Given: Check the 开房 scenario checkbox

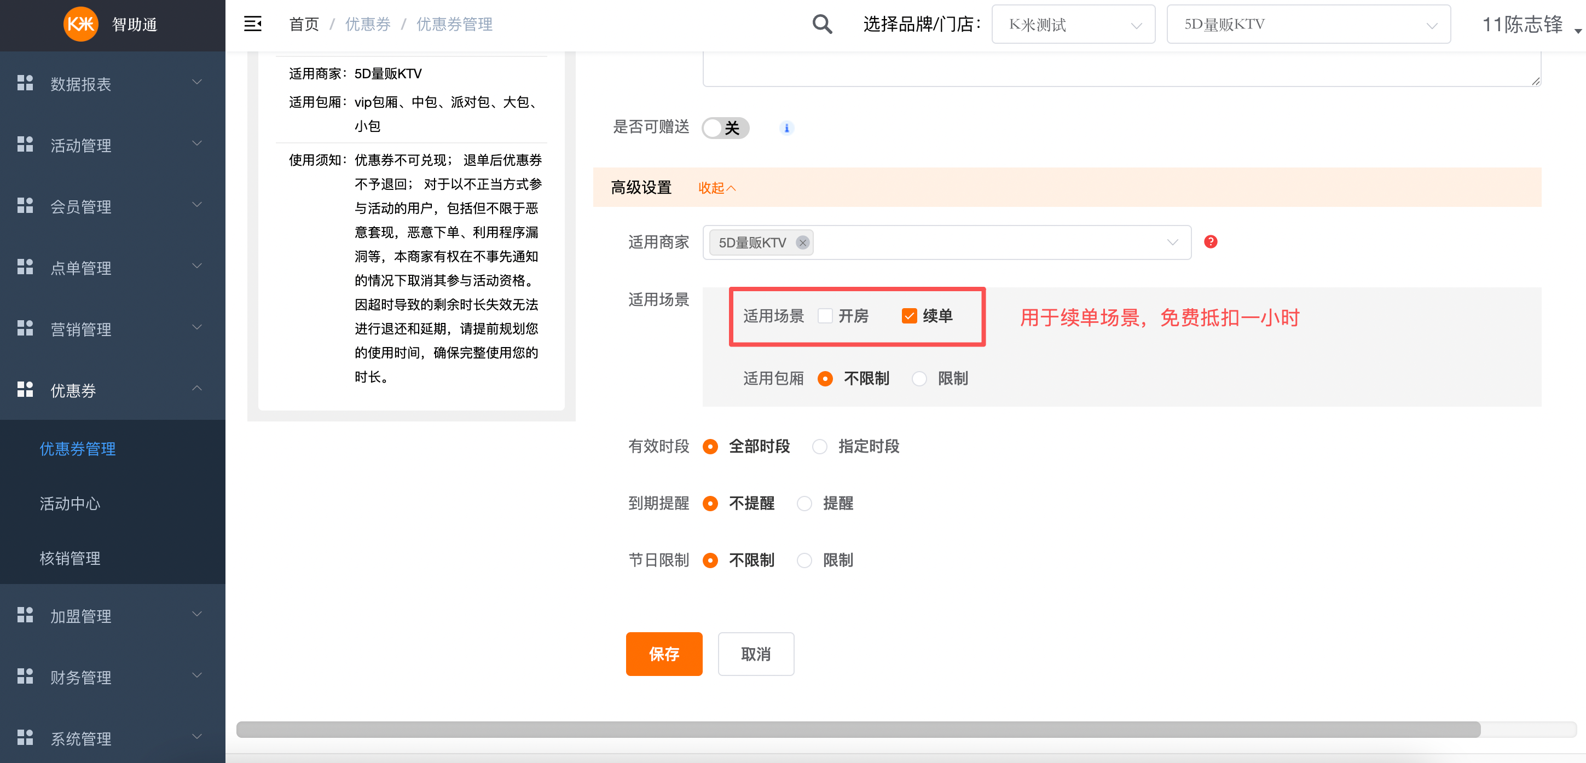Looking at the screenshot, I should point(825,316).
